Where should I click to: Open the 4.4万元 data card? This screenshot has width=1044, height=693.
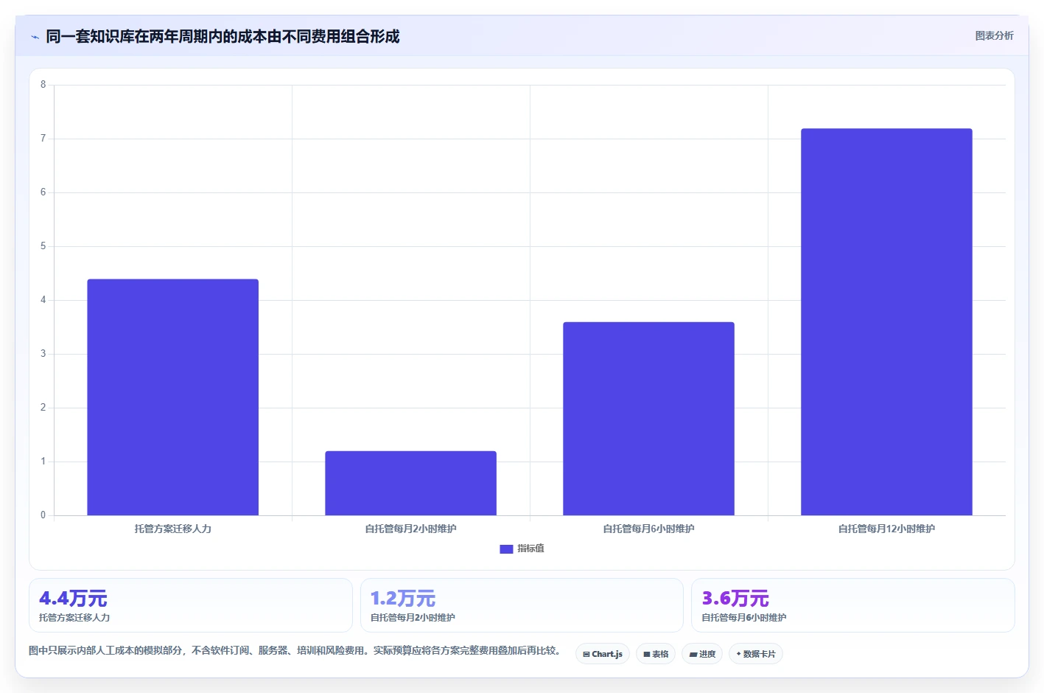[191, 605]
